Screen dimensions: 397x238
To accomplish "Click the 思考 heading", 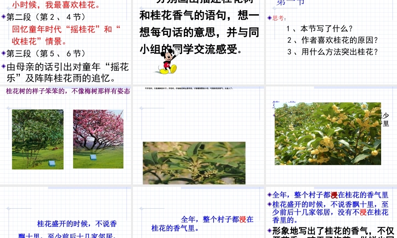I will click(279, 18).
